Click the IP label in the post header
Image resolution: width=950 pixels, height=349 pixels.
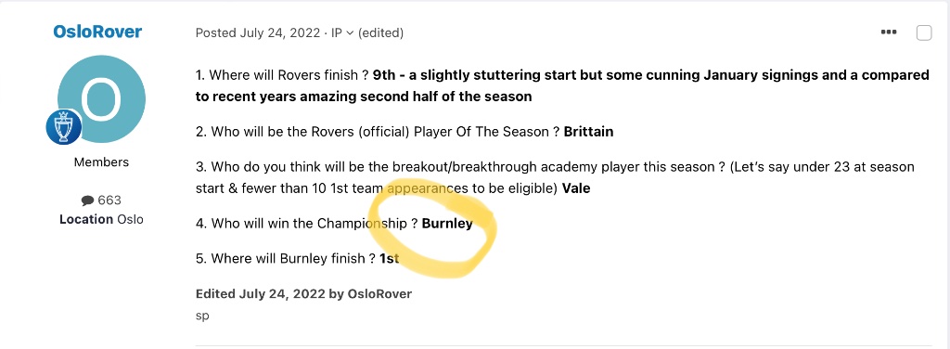pos(337,32)
